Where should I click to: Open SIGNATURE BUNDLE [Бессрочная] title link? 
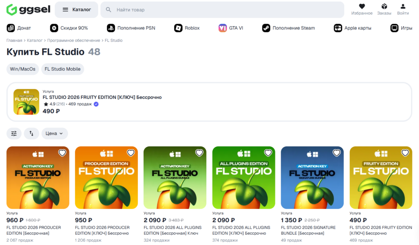(309, 230)
